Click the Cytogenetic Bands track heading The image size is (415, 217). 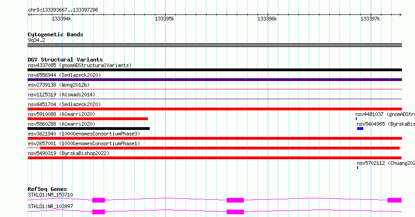[x=55, y=34]
